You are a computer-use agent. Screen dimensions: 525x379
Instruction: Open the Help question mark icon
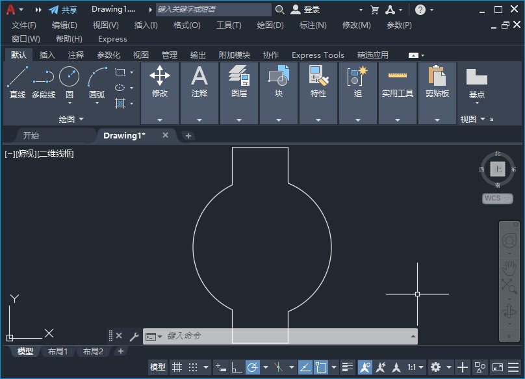tap(420, 10)
